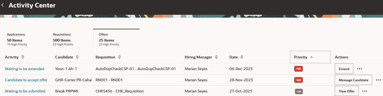Viewport: 383px width, 96px height.
Task: Open more actions for Break PRPWK row
Action: 365,91
